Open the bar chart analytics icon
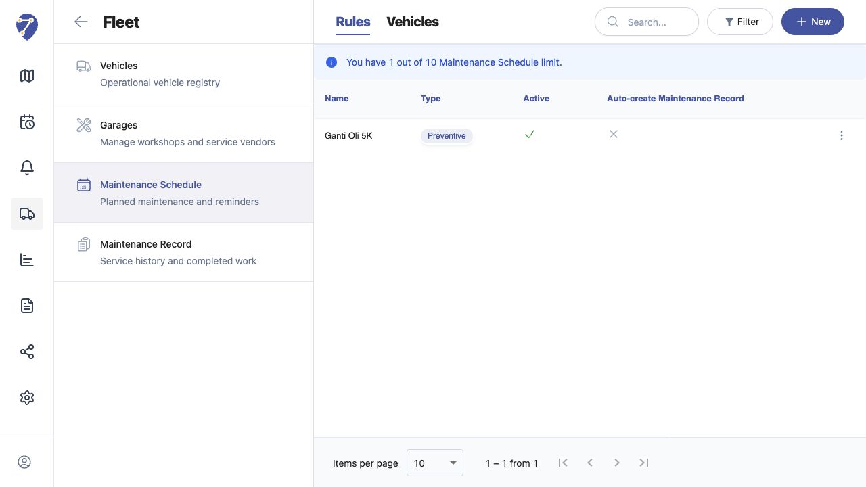 (x=27, y=260)
